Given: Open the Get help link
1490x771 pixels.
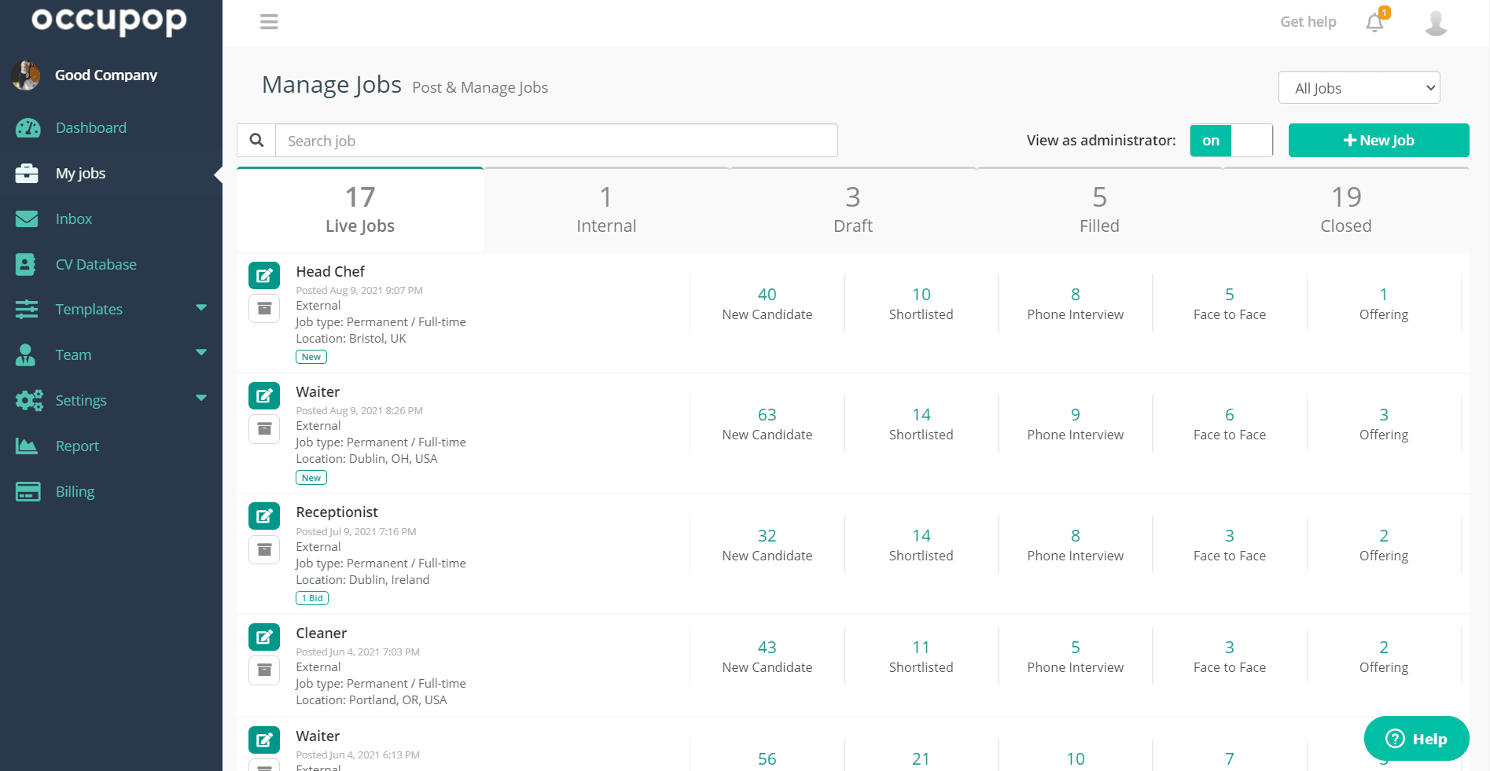Looking at the screenshot, I should coord(1308,21).
